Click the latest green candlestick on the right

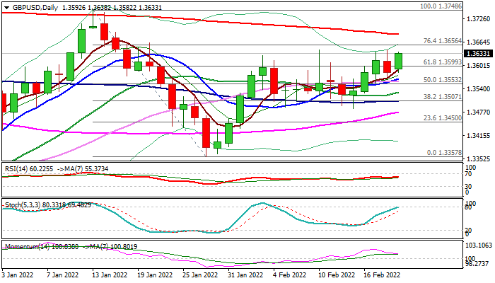tap(398, 61)
